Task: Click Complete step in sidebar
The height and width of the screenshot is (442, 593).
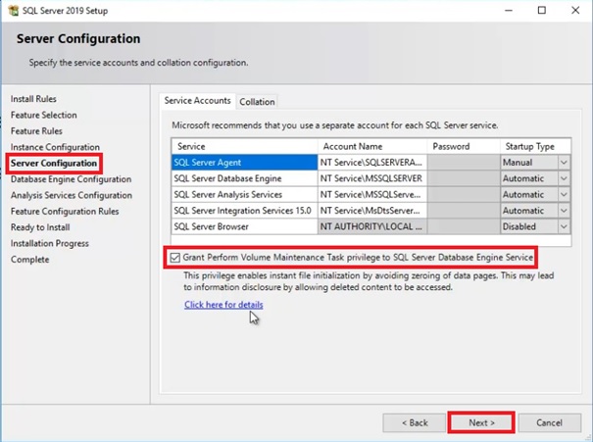Action: pyautogui.click(x=29, y=260)
